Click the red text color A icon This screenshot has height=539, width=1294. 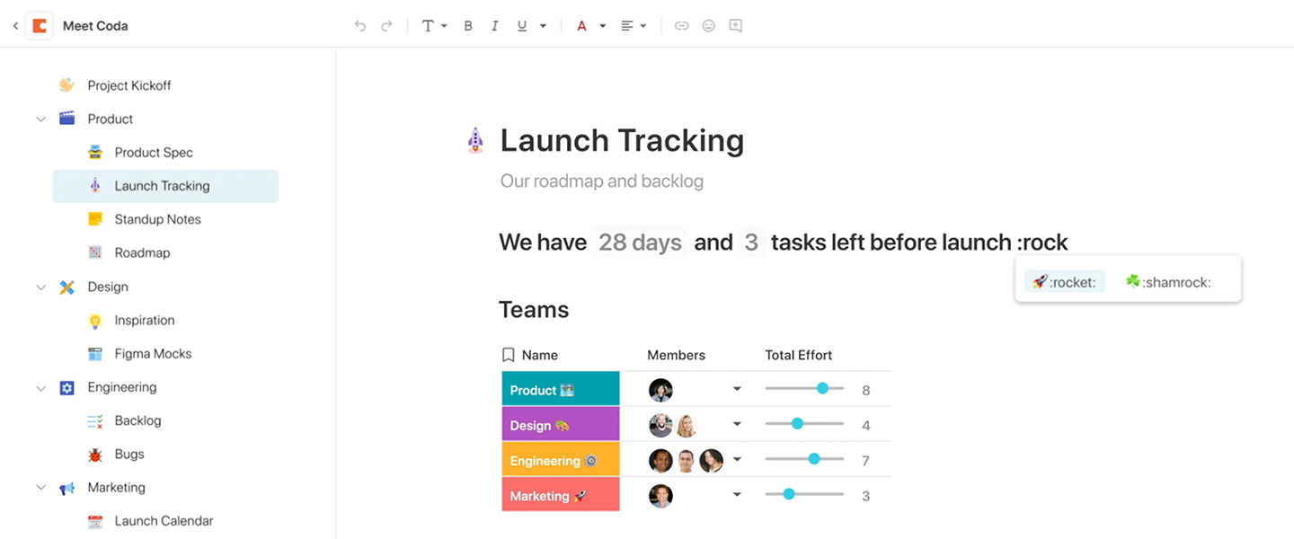pyautogui.click(x=581, y=26)
